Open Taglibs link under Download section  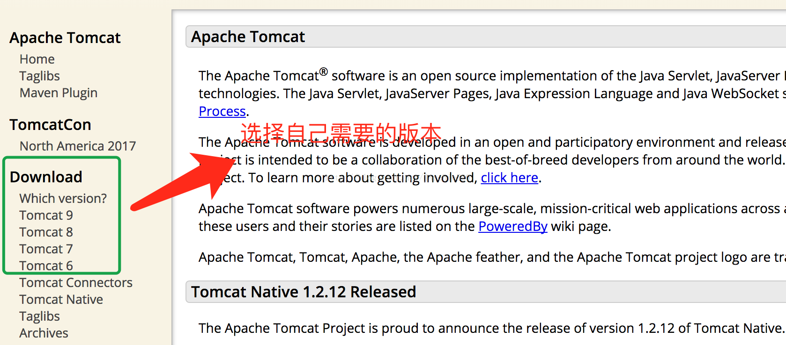pos(39,316)
